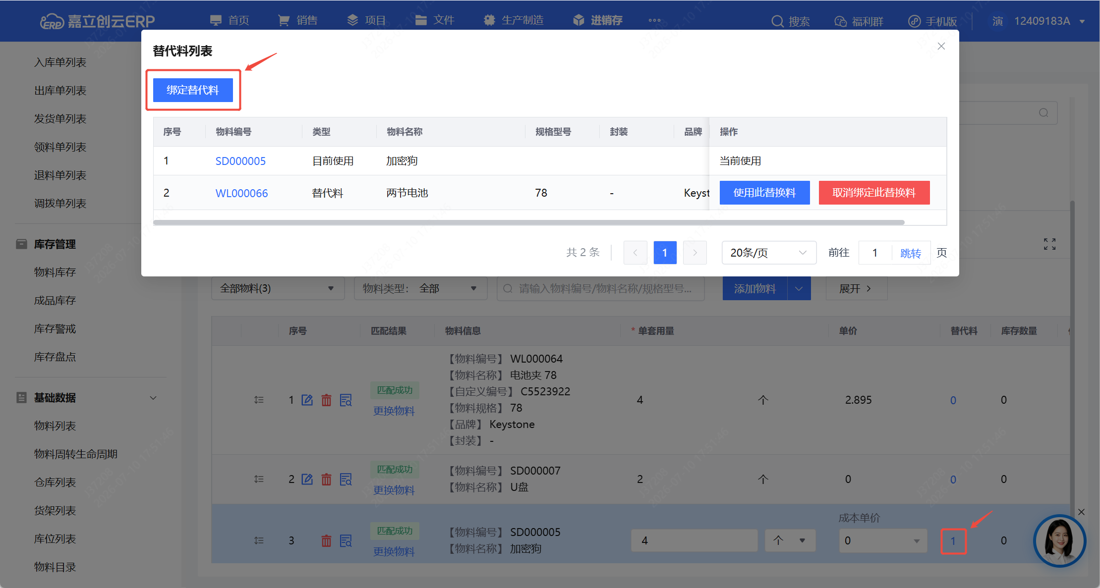Screen dimensions: 1100x588
Task: Click the 展开 button
Action: point(856,288)
